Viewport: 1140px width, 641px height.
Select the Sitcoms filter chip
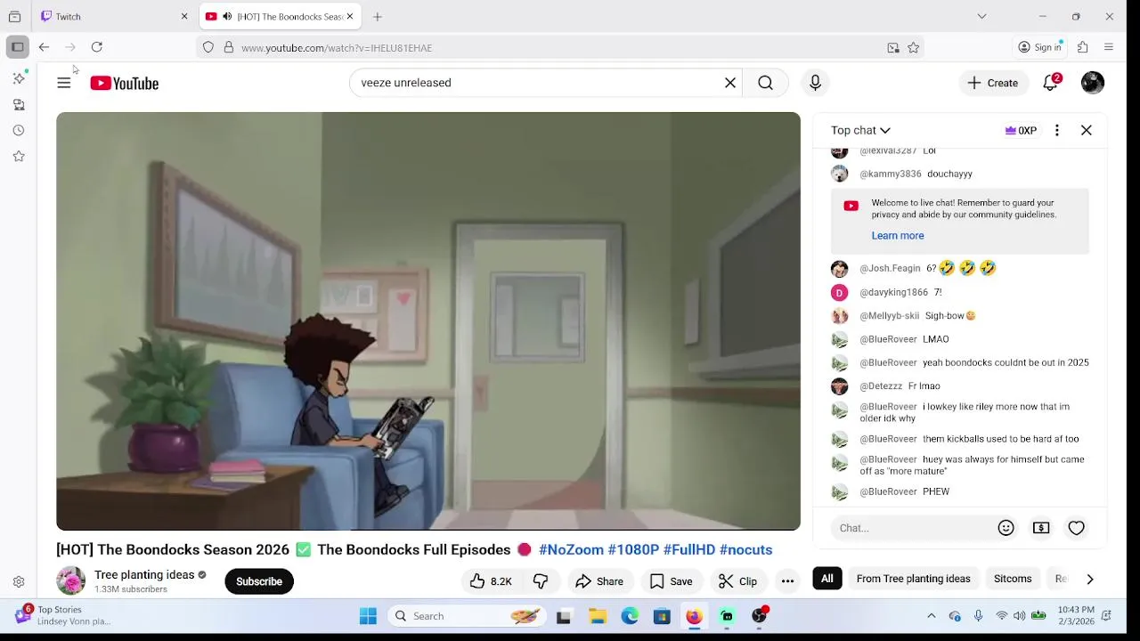(x=1013, y=579)
